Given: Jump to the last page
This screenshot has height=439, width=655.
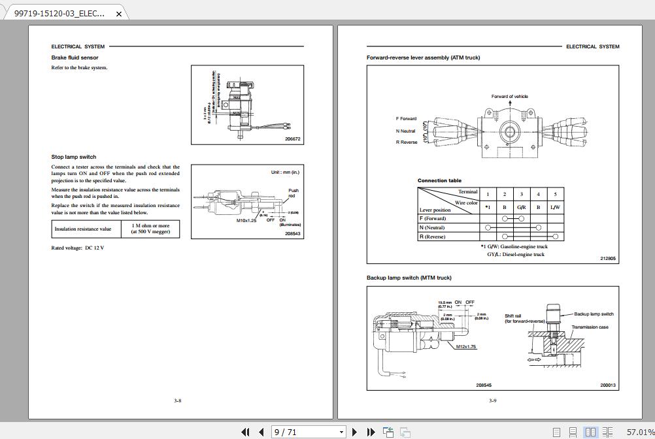Looking at the screenshot, I should tap(371, 432).
